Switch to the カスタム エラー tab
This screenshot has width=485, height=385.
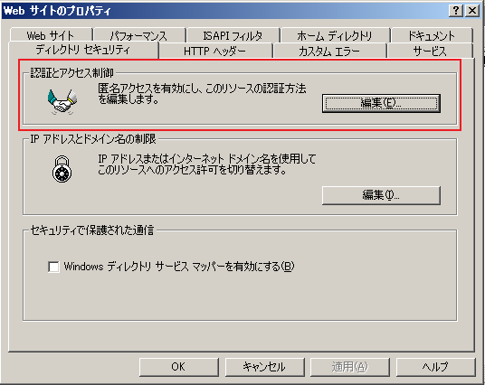pos(329,51)
